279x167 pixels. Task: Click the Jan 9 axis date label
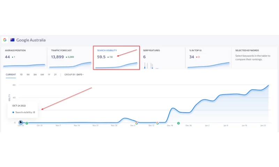click(x=226, y=126)
